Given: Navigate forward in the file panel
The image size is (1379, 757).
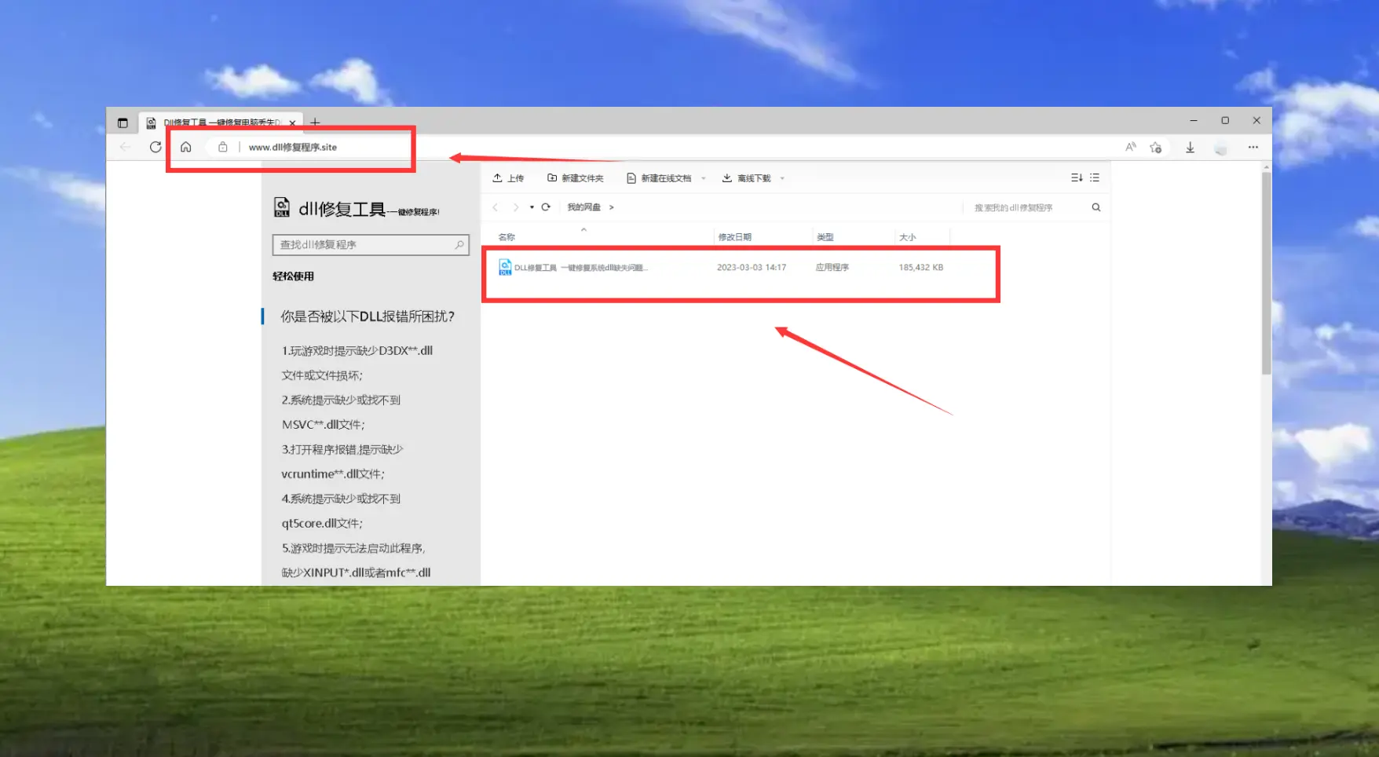Looking at the screenshot, I should [x=516, y=207].
